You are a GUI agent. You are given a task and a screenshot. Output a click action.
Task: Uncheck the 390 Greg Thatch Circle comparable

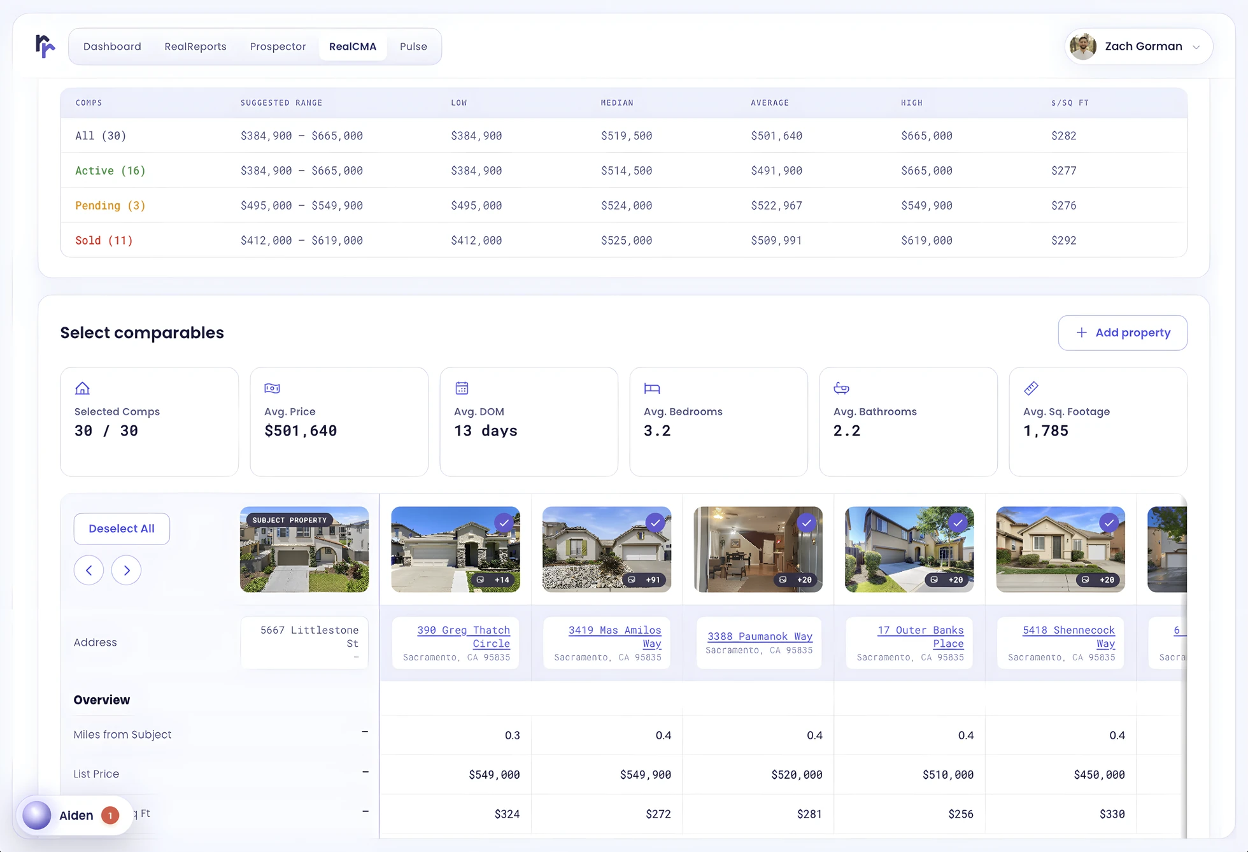pyautogui.click(x=504, y=523)
